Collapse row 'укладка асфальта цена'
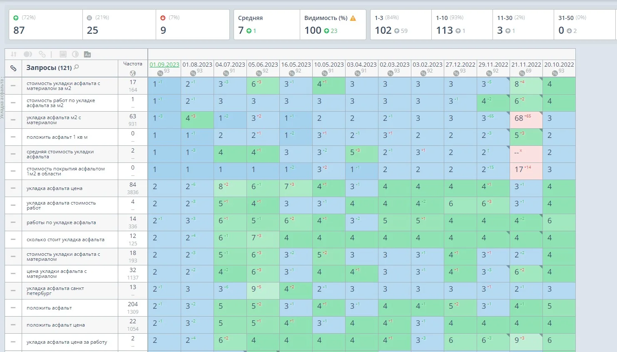Viewport: 617px width, 352px height. (x=13, y=188)
